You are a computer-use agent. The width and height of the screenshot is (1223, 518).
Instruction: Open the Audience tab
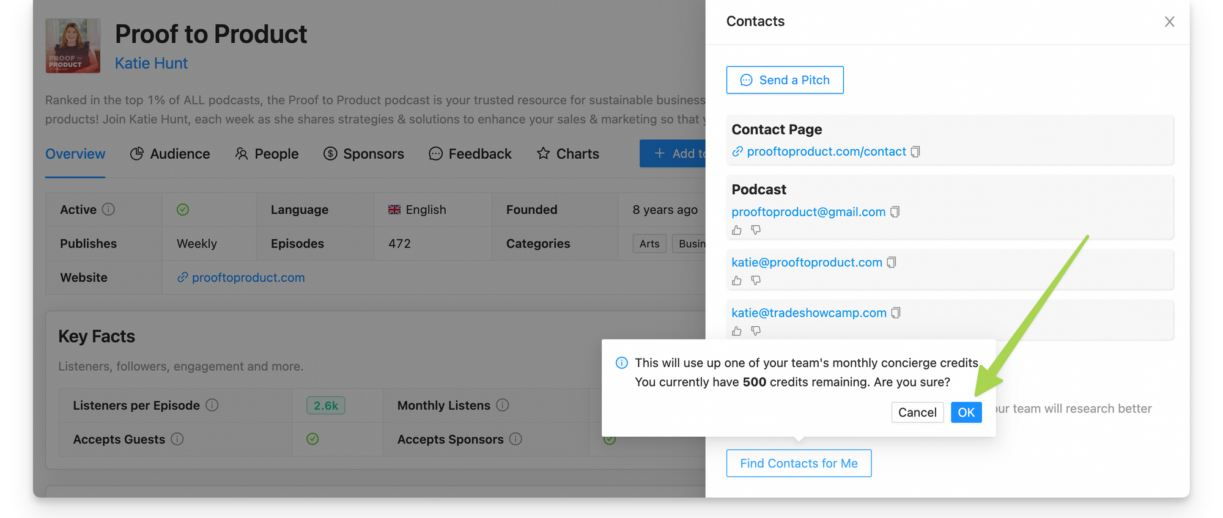[170, 154]
